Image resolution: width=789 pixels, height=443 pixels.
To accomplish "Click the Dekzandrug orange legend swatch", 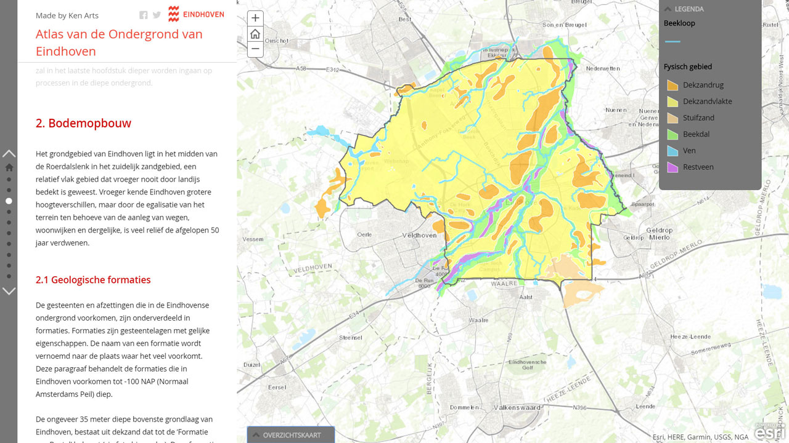I will point(672,85).
